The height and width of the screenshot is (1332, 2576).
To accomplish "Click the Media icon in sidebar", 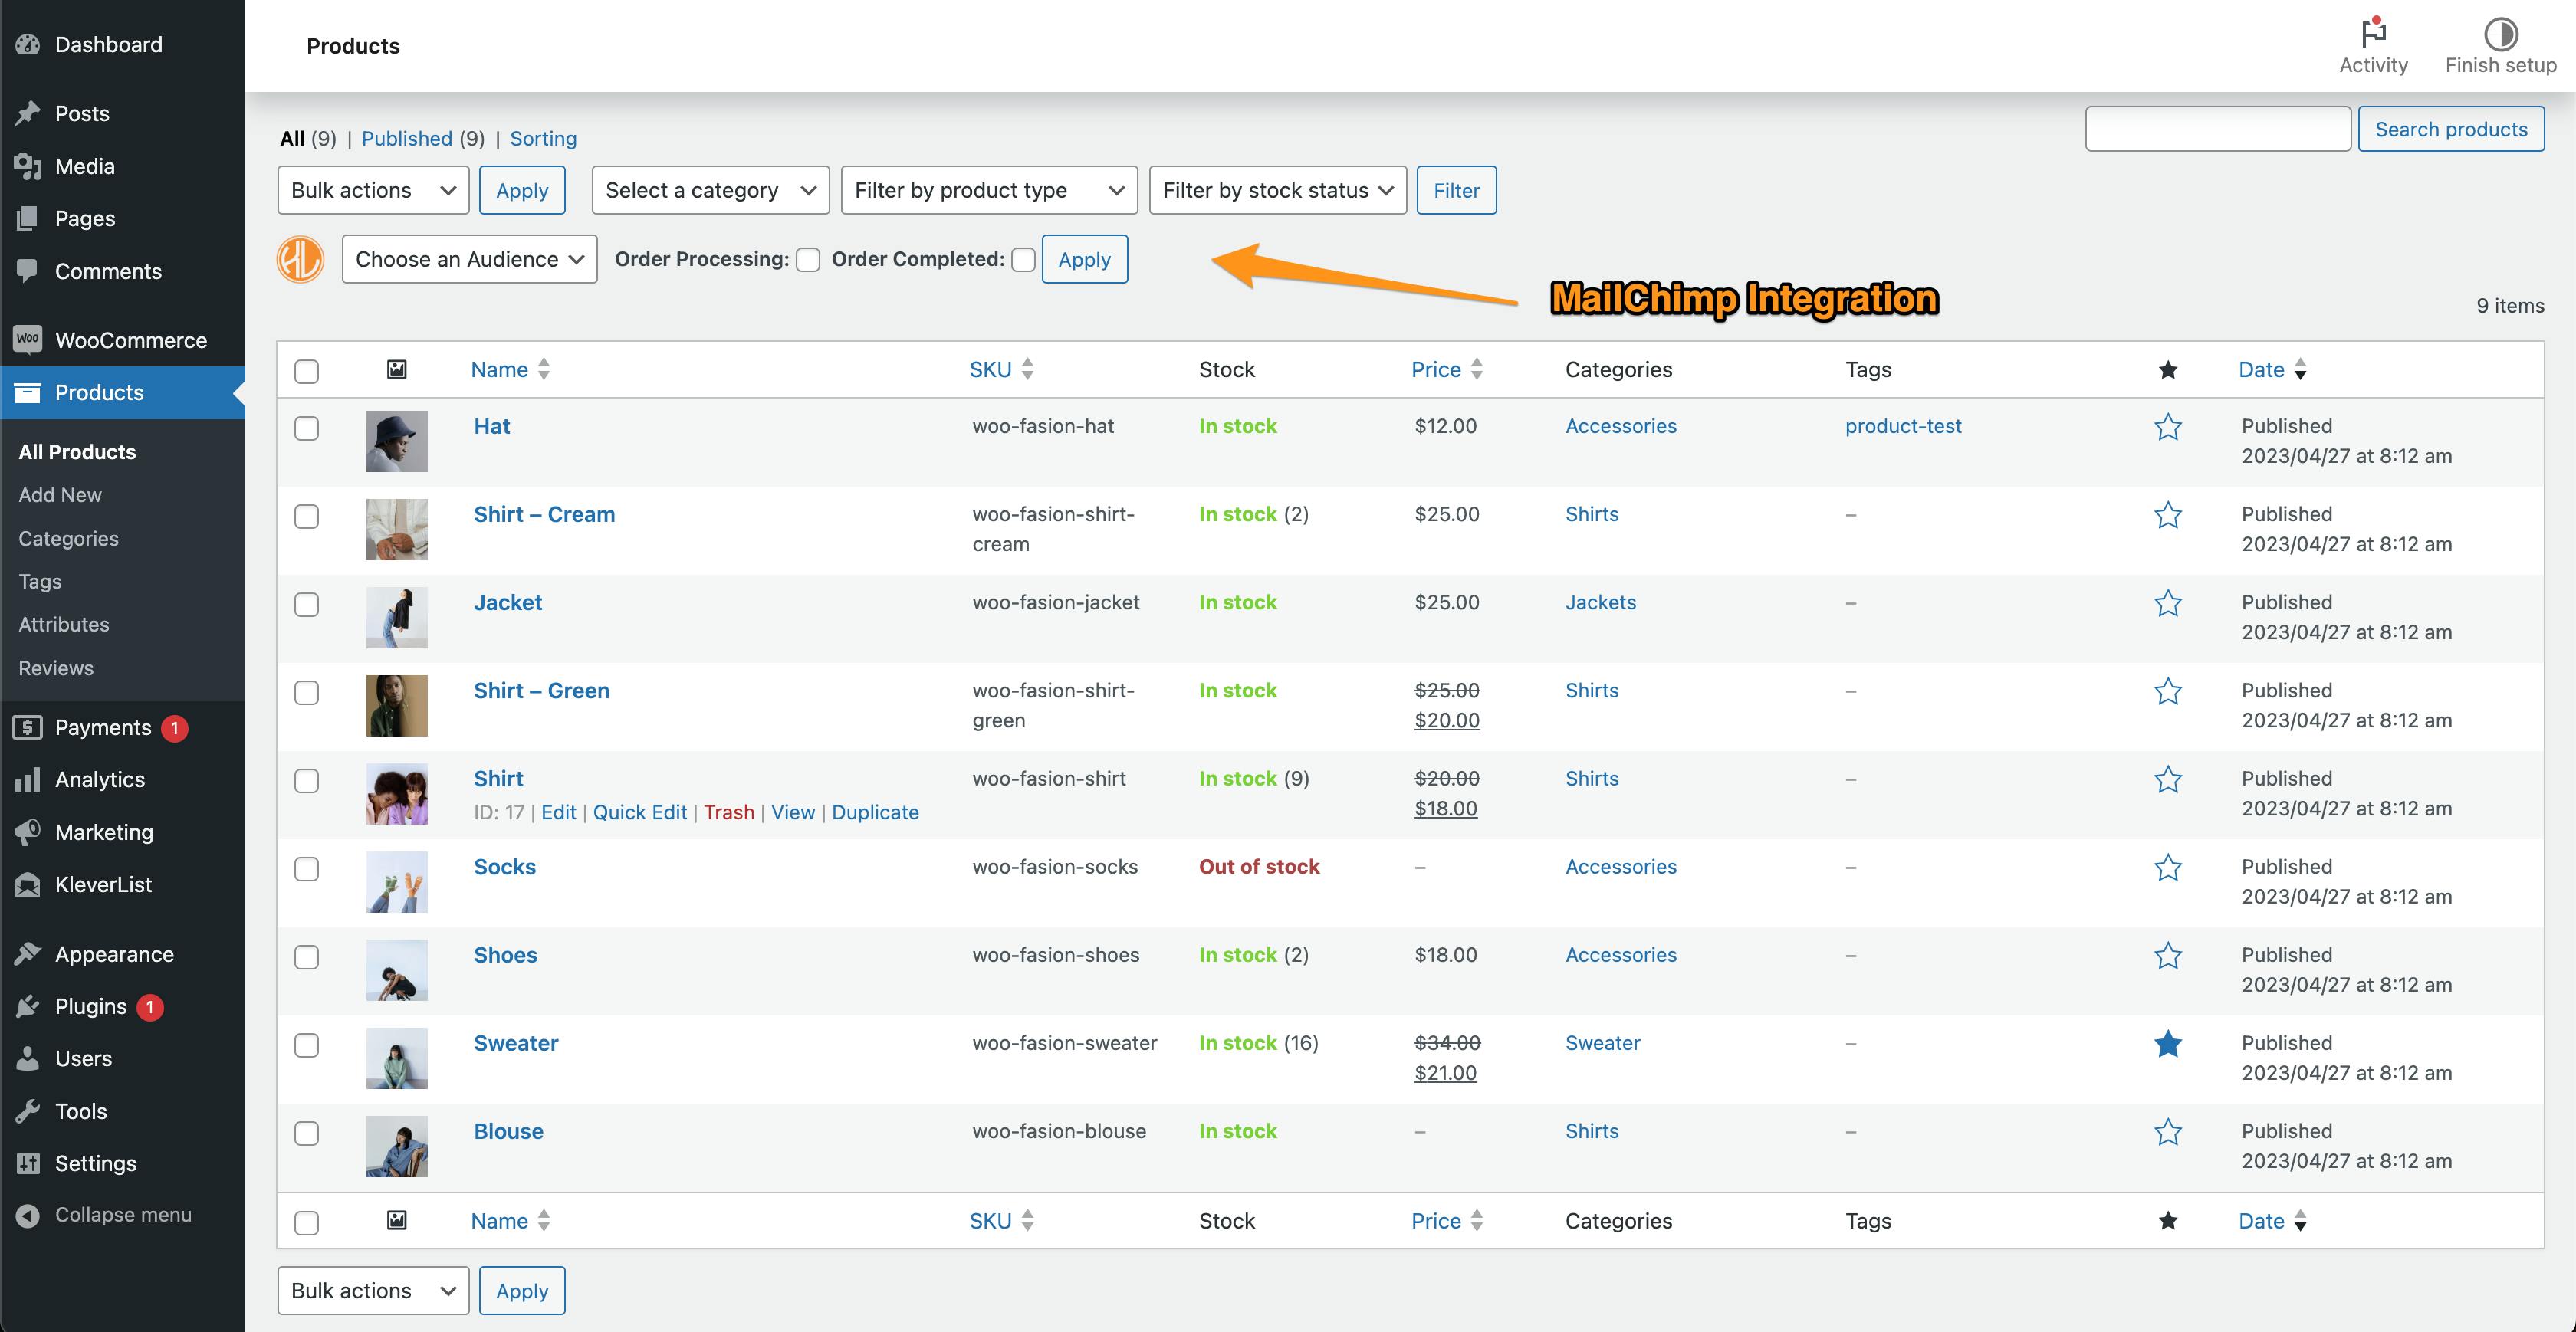I will tap(28, 166).
